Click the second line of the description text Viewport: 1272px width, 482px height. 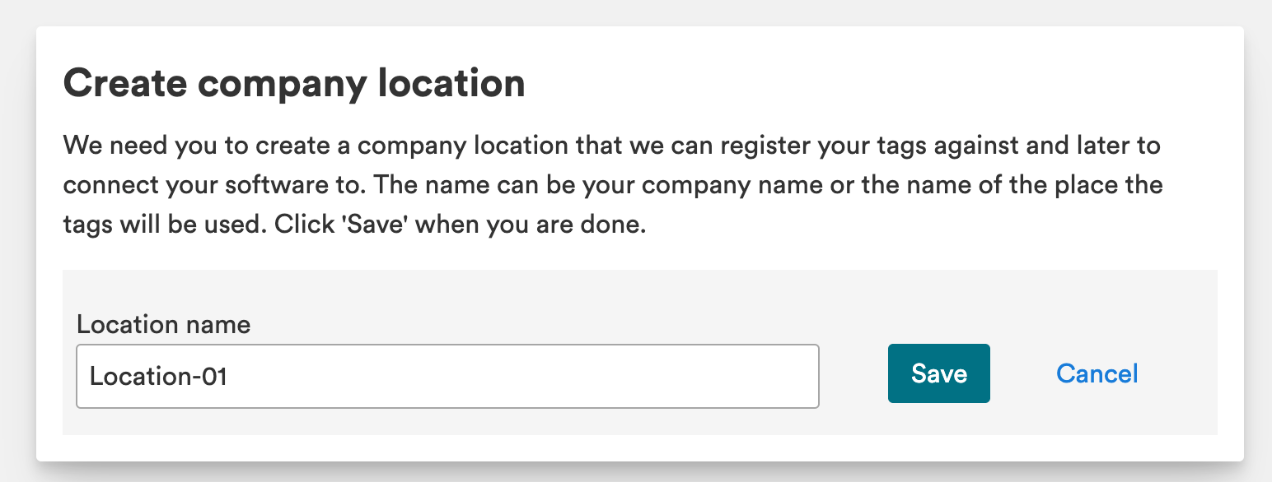click(612, 185)
